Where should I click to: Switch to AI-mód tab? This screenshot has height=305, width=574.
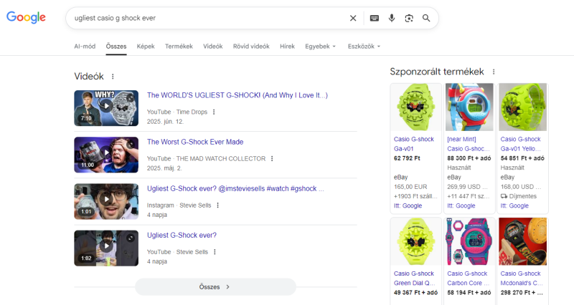click(x=85, y=47)
